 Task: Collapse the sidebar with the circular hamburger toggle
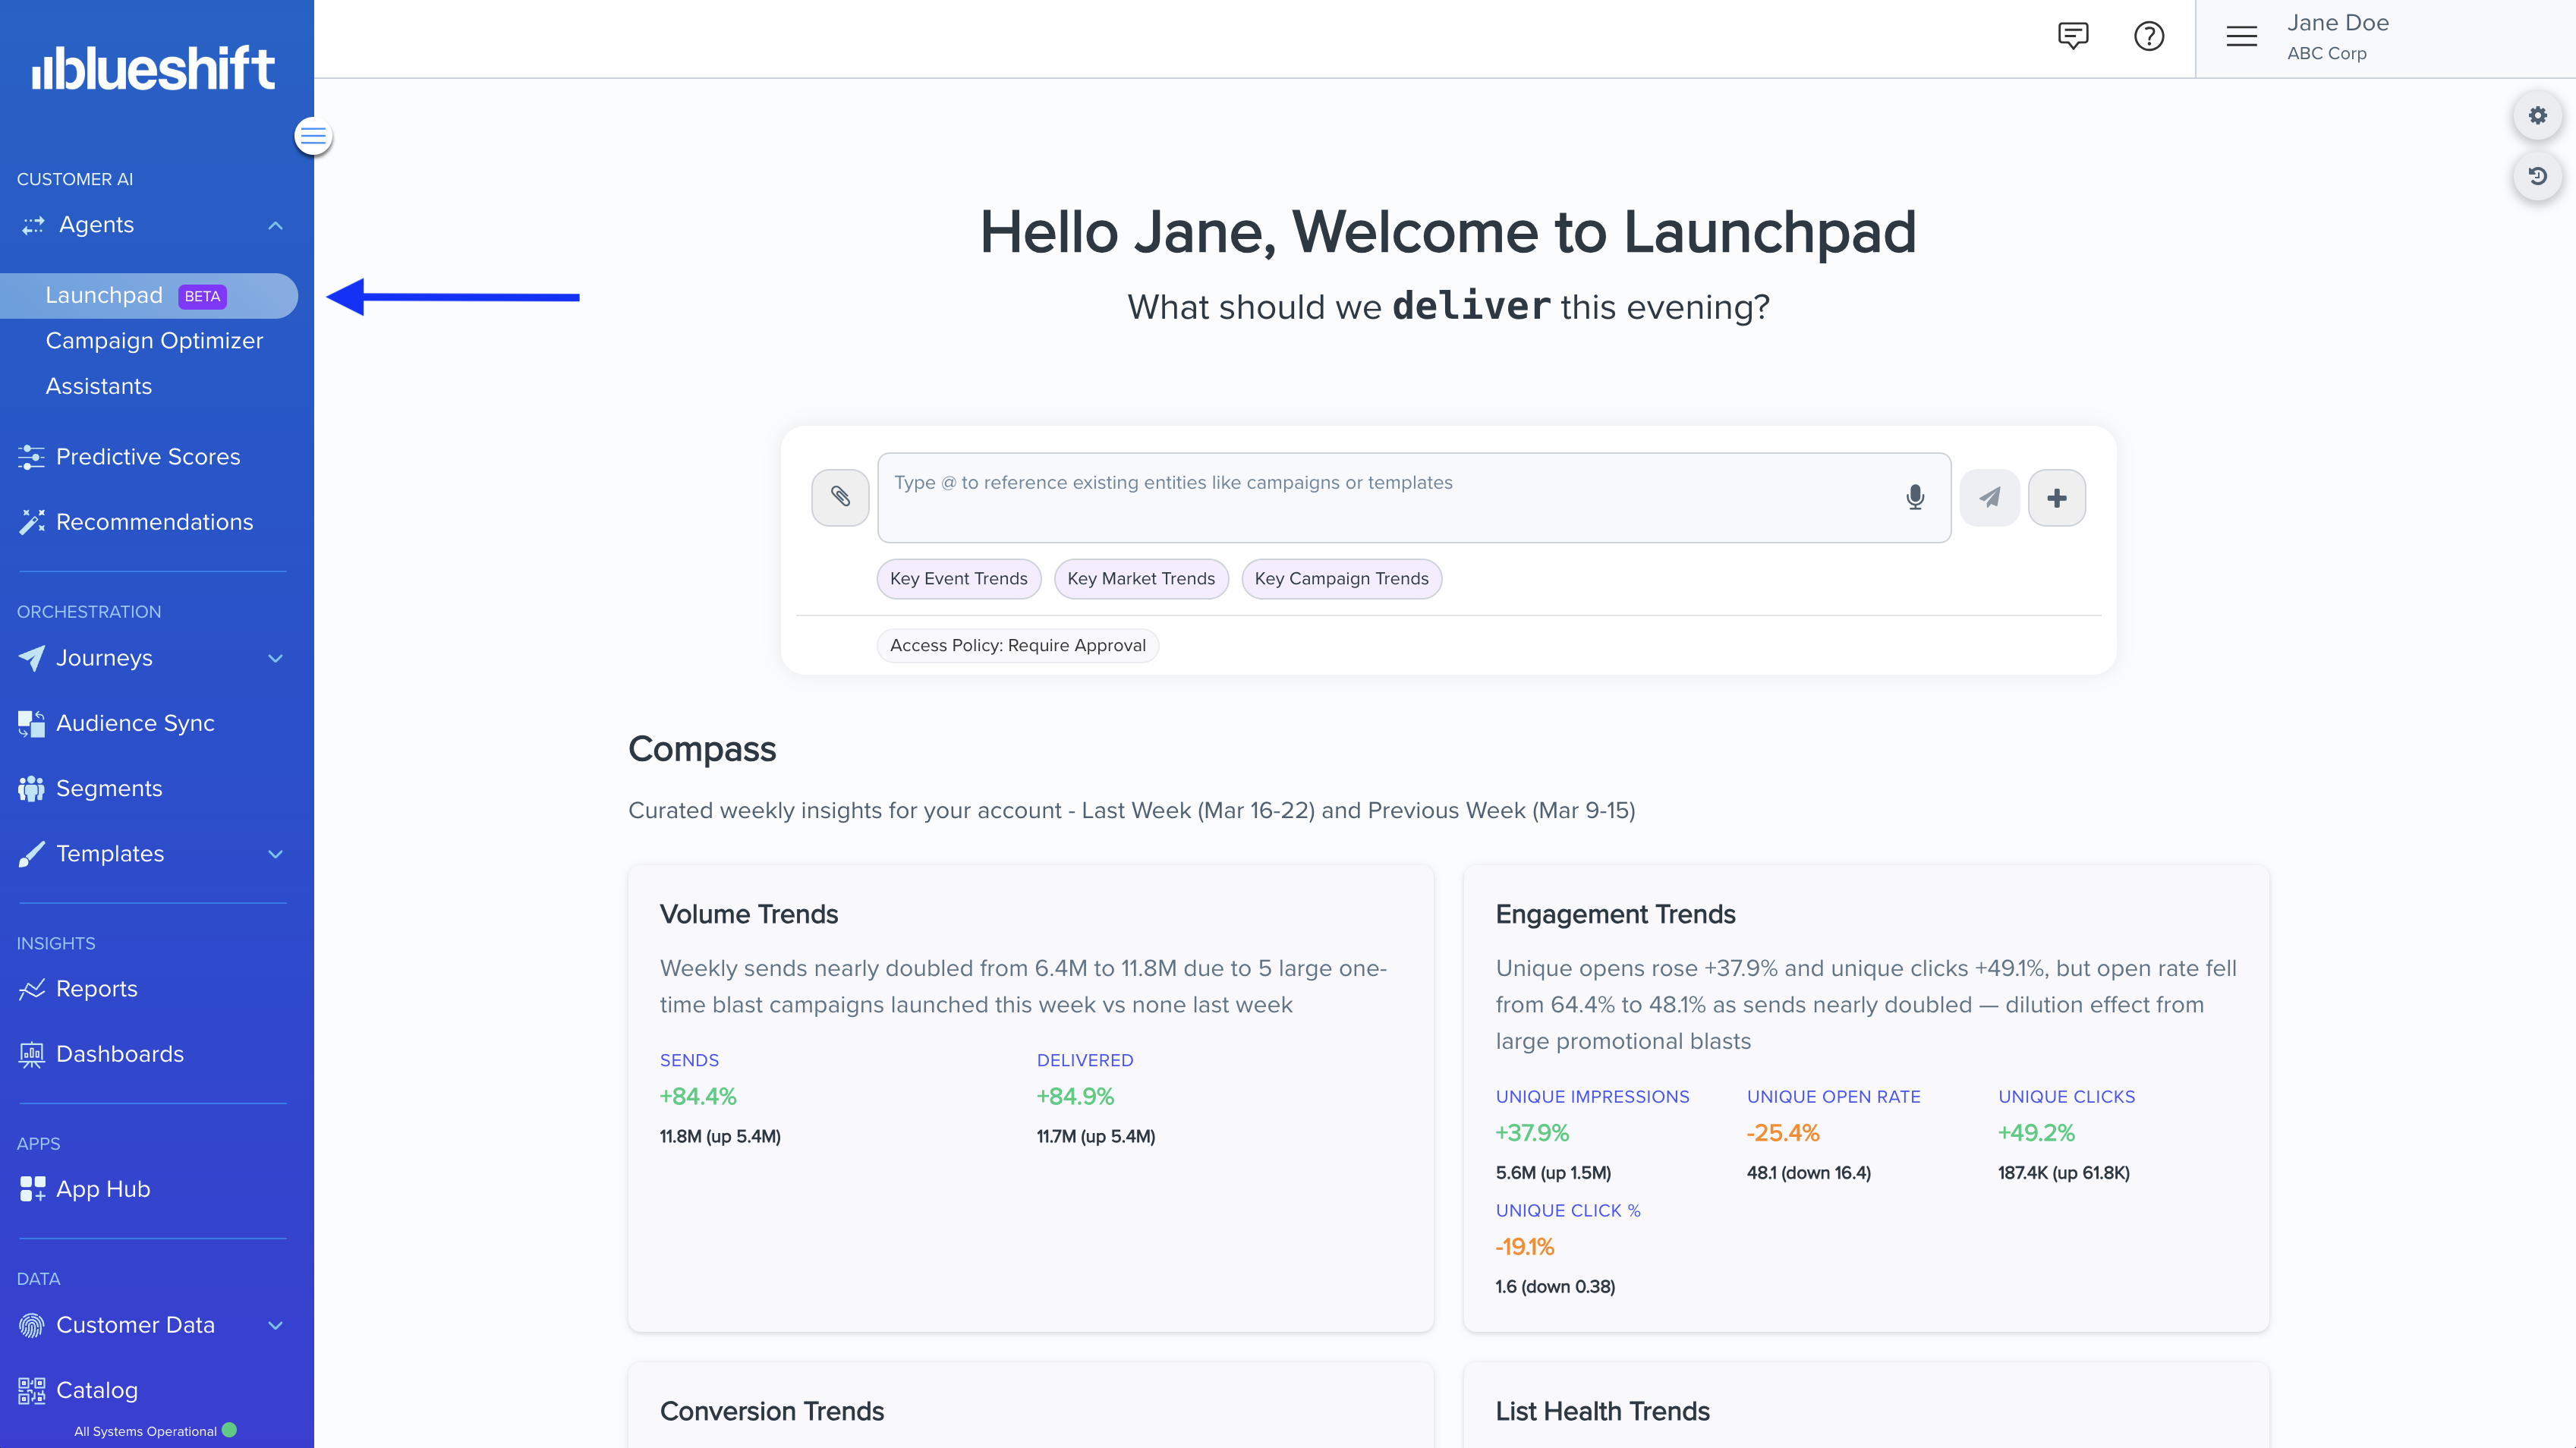pos(313,136)
